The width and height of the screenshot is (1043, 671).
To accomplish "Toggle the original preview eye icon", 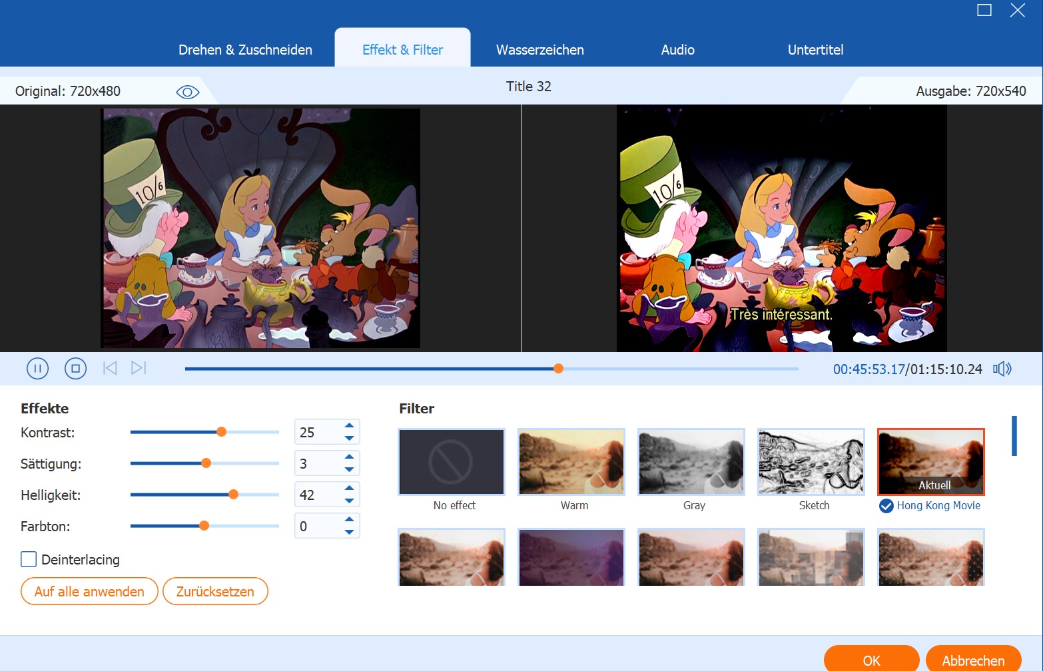I will [x=188, y=92].
